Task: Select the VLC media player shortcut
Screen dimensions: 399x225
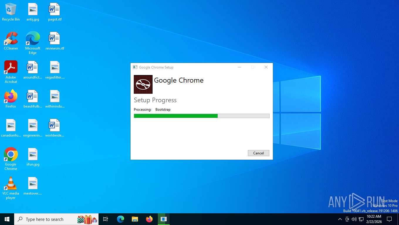Action: 11,188
